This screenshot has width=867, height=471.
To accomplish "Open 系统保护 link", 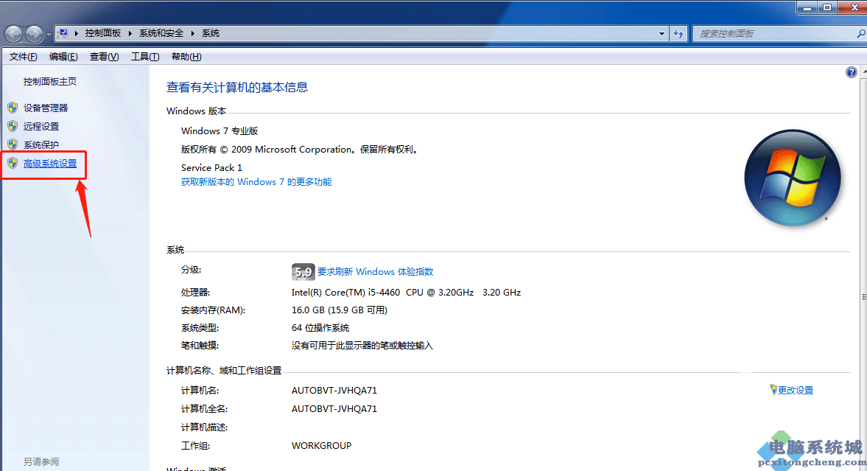I will [41, 145].
